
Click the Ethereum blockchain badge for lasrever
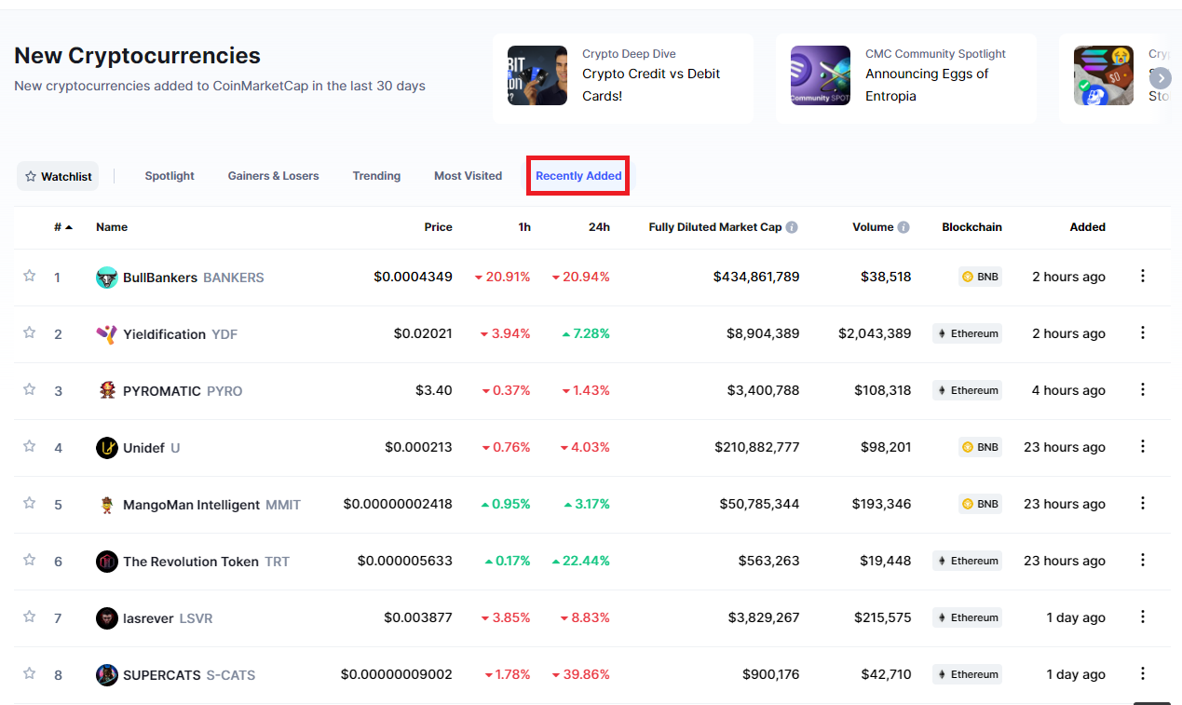click(x=967, y=617)
